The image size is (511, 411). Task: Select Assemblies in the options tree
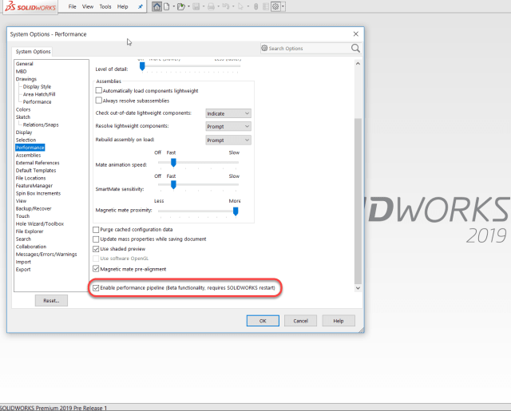[x=29, y=156]
